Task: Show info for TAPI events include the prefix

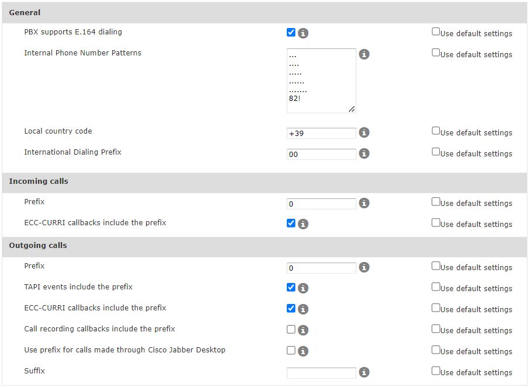Action: [x=303, y=288]
